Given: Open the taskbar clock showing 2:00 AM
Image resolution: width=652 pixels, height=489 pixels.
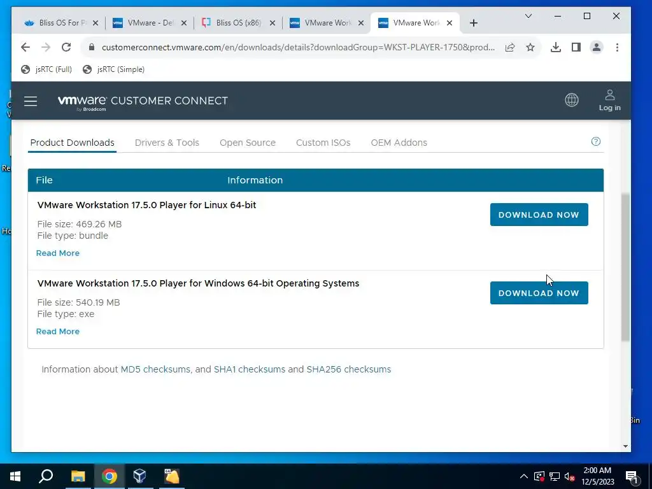Looking at the screenshot, I should (597, 476).
